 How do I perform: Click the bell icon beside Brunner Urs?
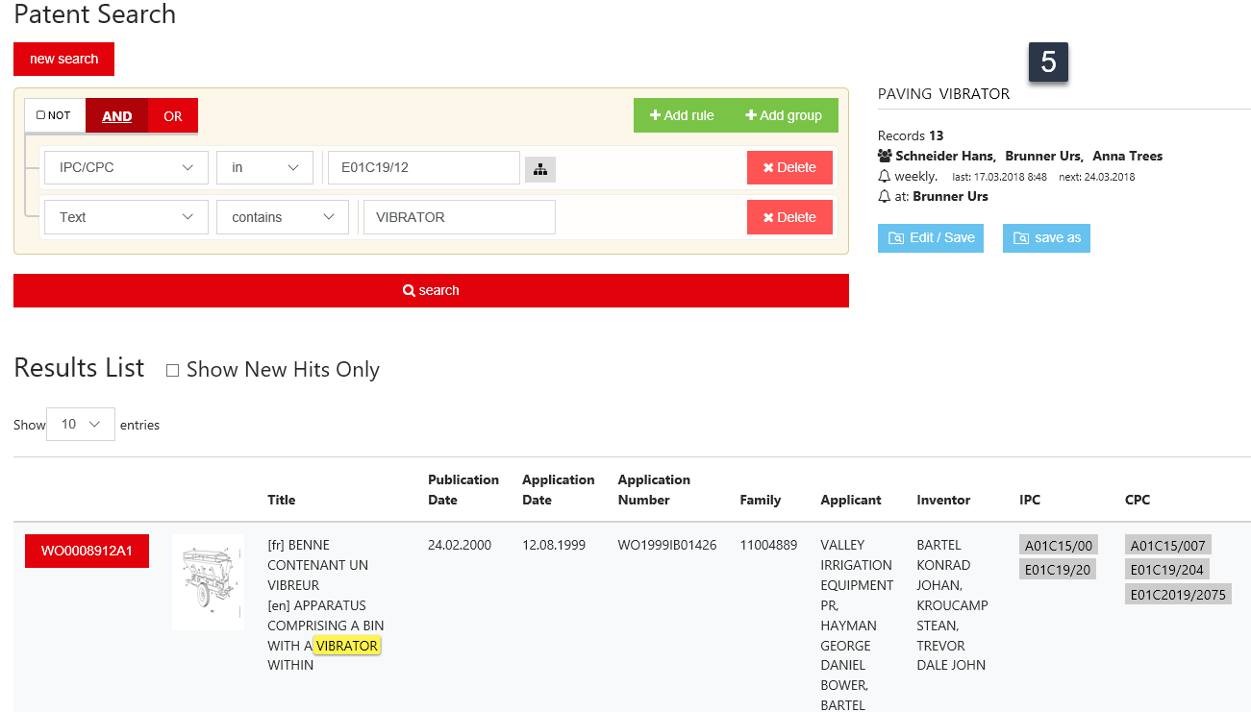pos(885,196)
